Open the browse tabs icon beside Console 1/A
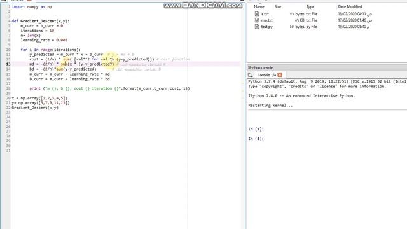The height and width of the screenshot is (229, 407). pos(250,75)
